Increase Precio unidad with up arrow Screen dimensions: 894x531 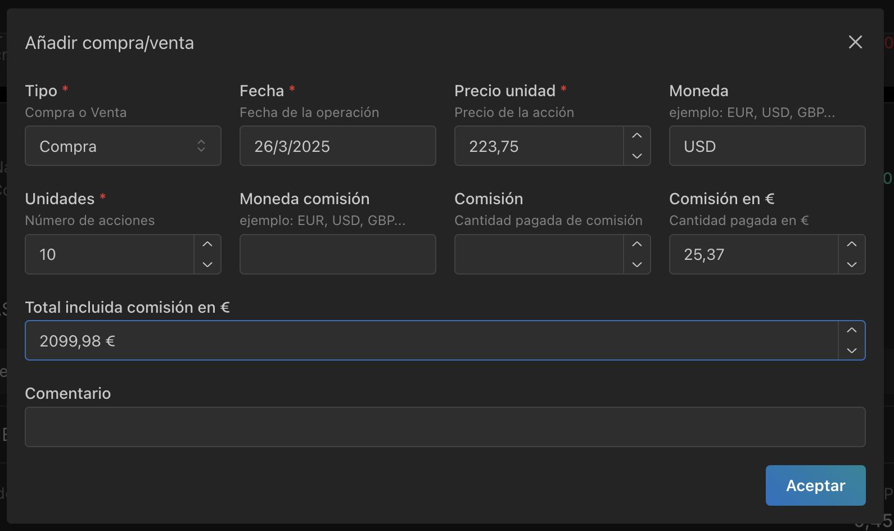pyautogui.click(x=637, y=136)
